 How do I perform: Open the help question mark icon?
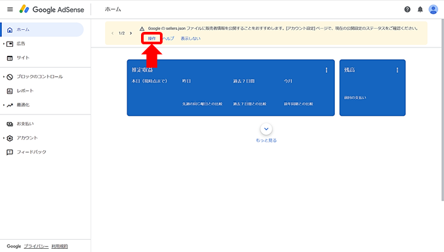pos(407,10)
